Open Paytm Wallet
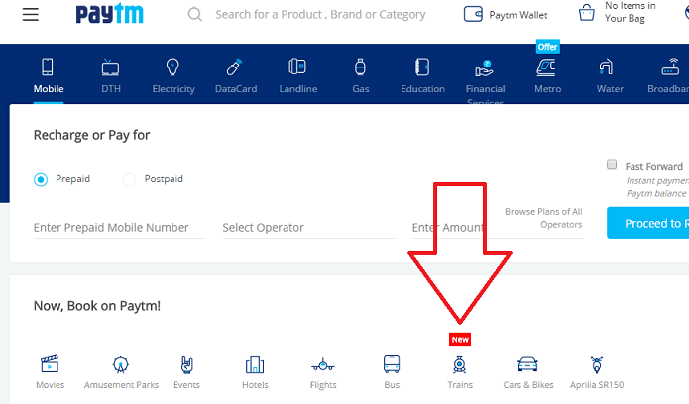Screen dimensions: 689x404 (x=506, y=15)
